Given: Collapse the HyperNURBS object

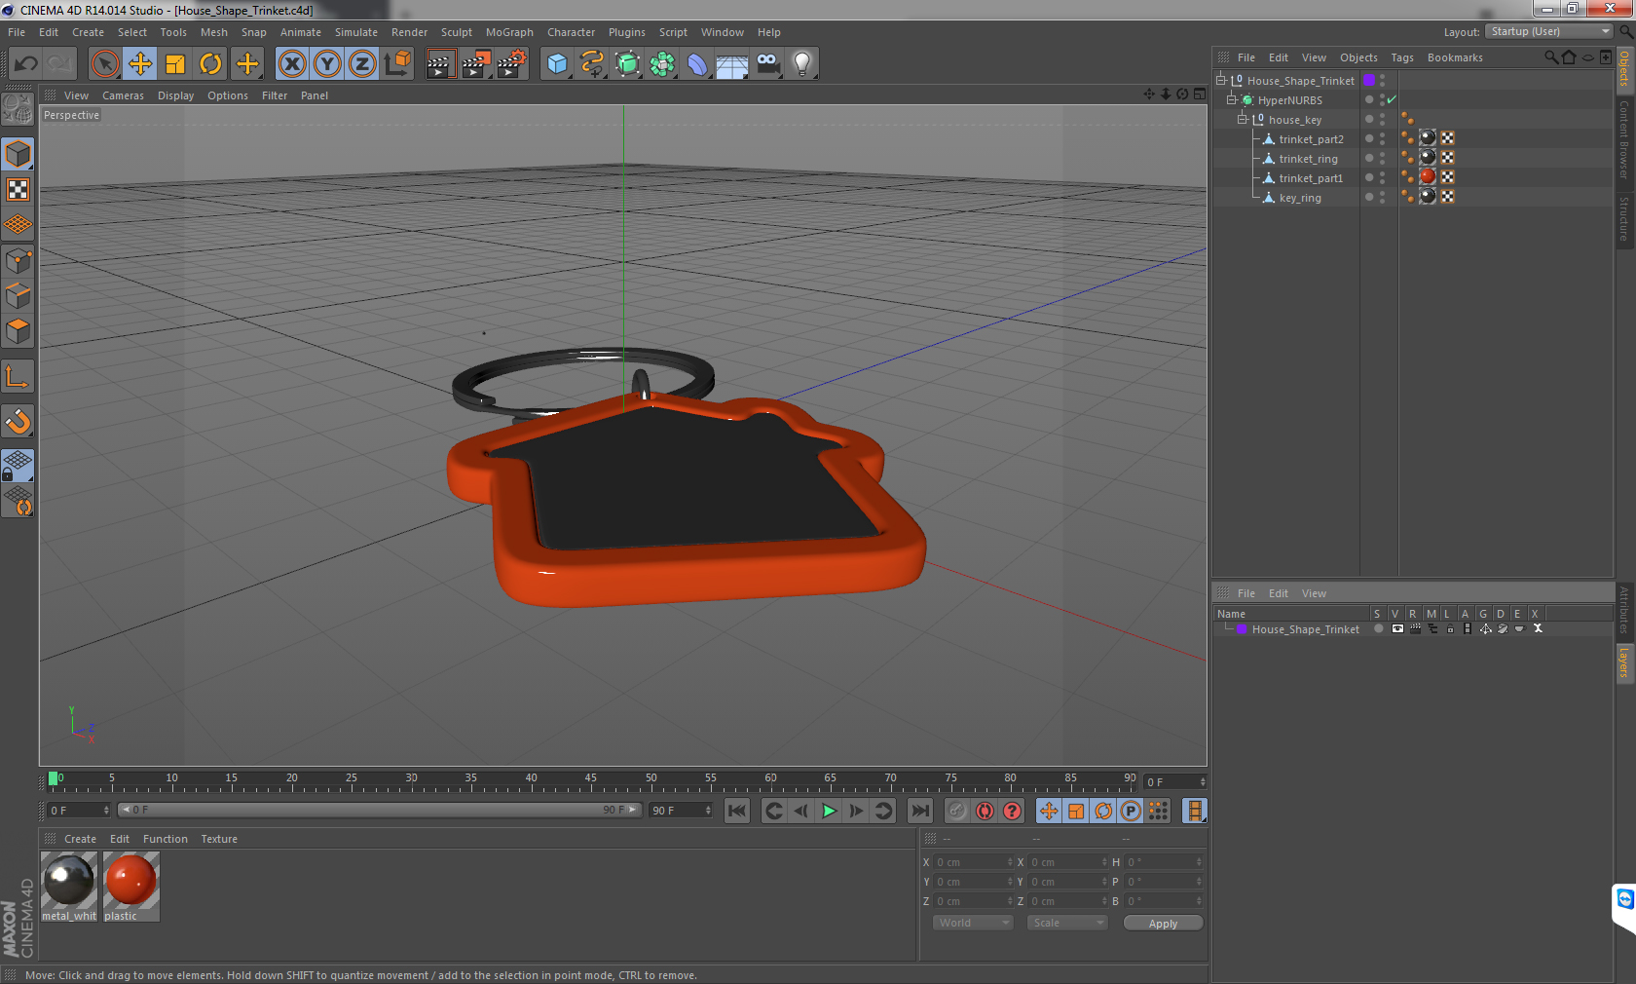Looking at the screenshot, I should [1231, 99].
